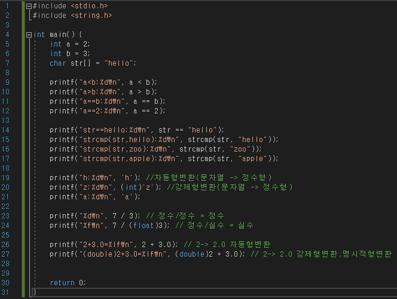Screen dimensions: 397x299
Task: Click the printf comparing a == 2
Action: 108,111
